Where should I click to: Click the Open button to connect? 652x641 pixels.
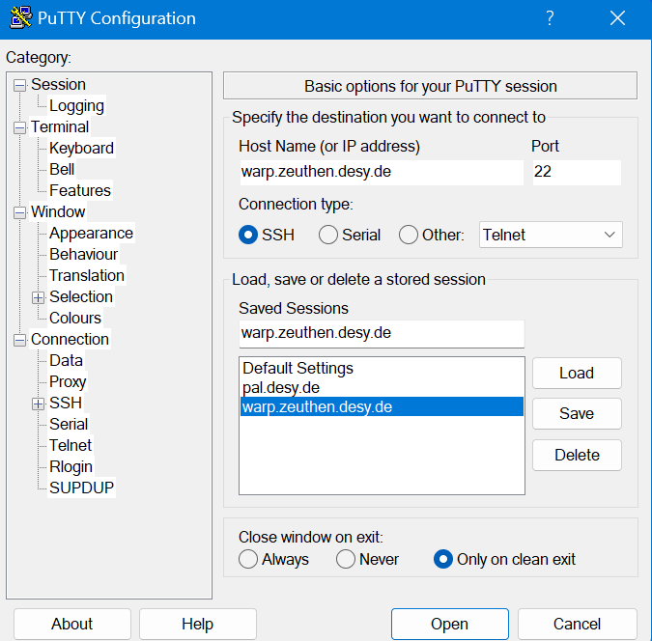tap(449, 624)
